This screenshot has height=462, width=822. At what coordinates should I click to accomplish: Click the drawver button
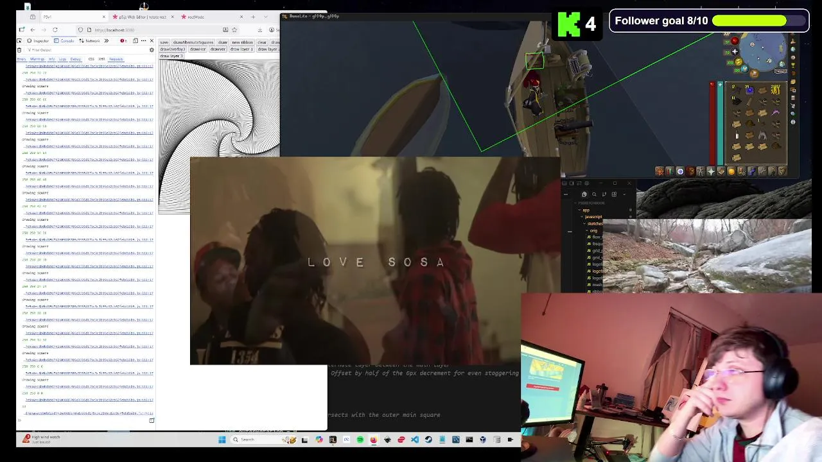(218, 49)
